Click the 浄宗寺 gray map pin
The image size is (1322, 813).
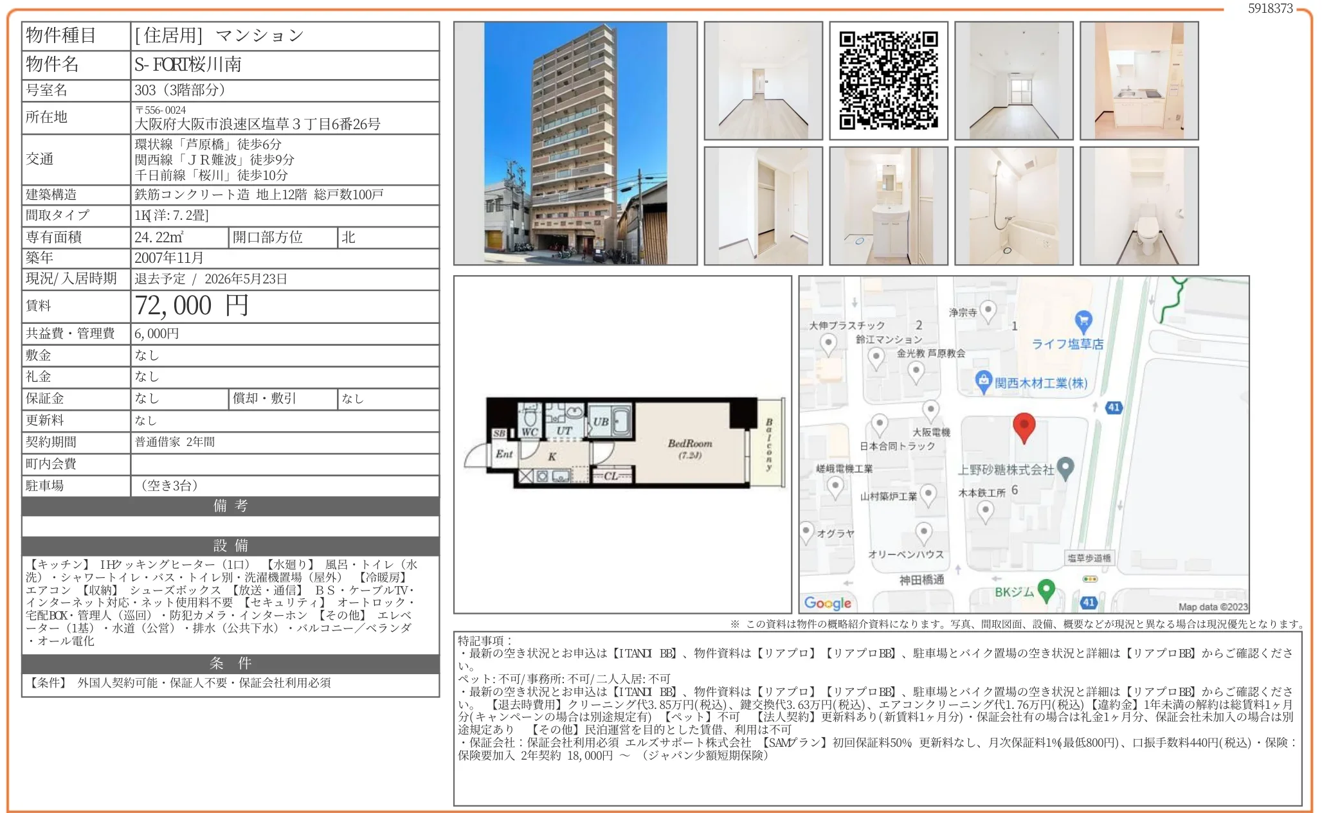click(x=988, y=311)
